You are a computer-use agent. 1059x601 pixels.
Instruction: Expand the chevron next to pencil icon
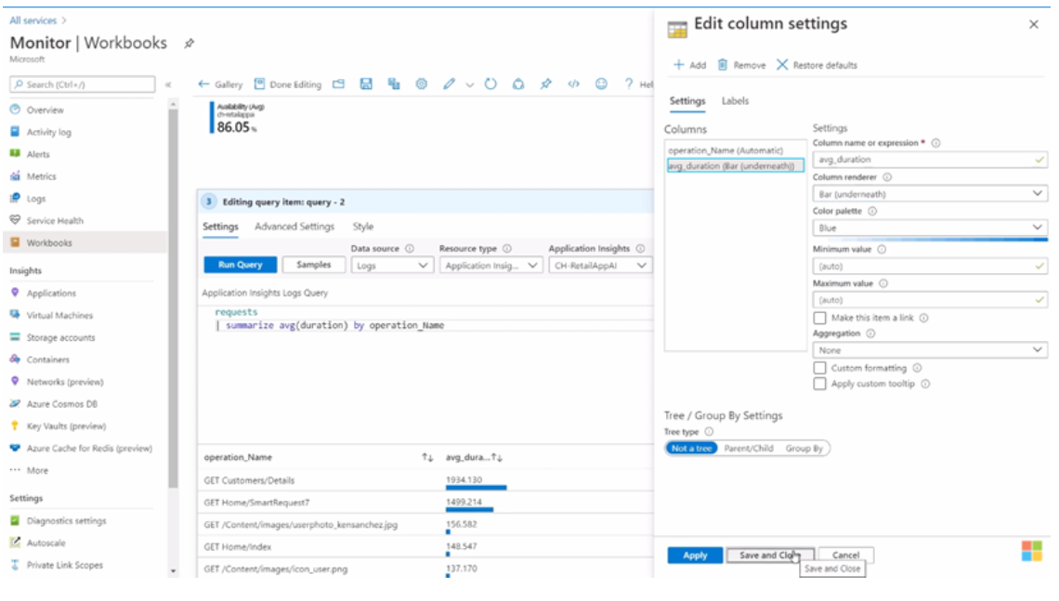469,85
